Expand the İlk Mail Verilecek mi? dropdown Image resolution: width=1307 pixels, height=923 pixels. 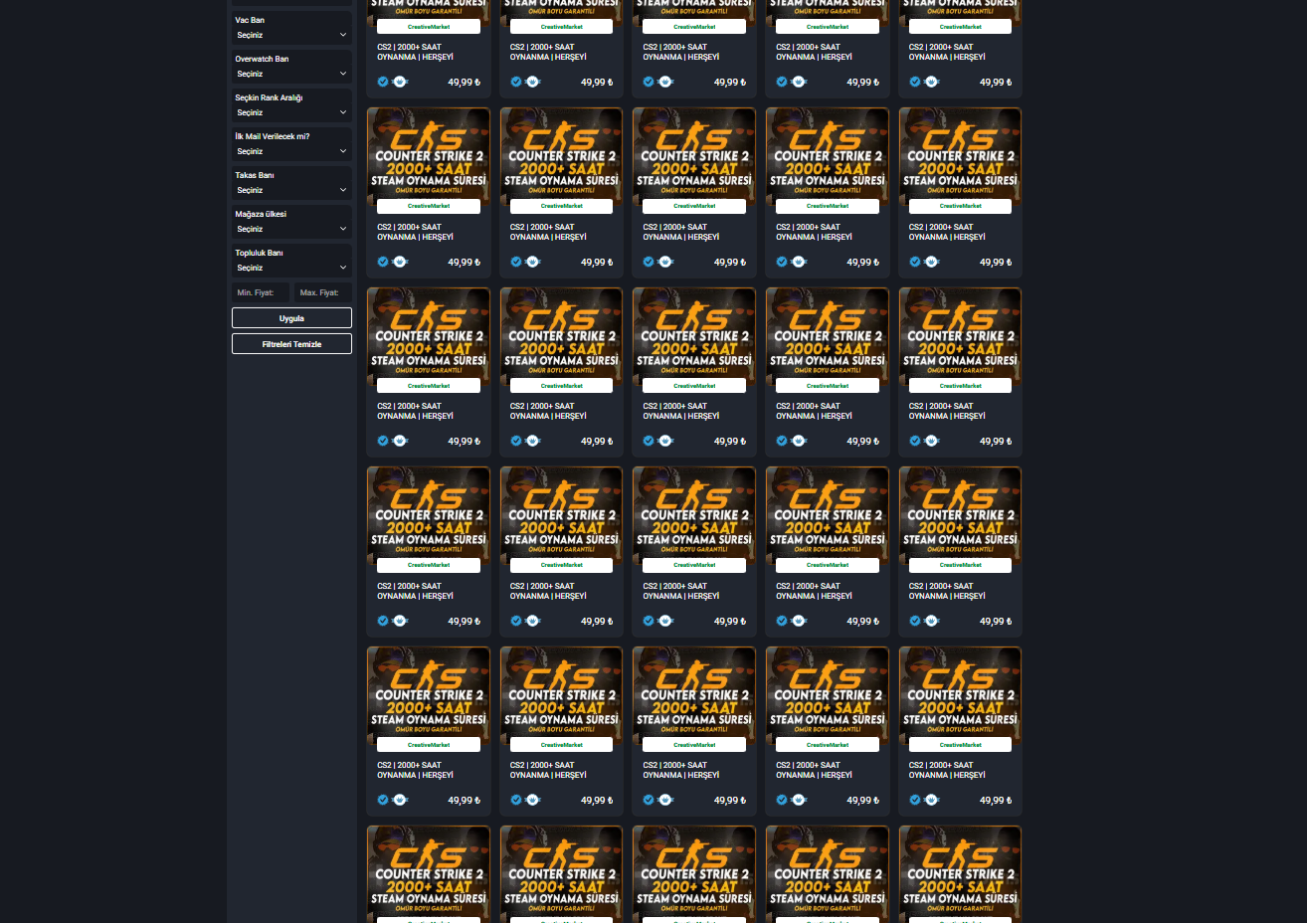click(x=291, y=151)
